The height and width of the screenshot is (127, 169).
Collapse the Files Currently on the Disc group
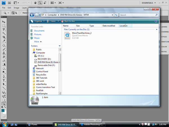(x=157, y=29)
